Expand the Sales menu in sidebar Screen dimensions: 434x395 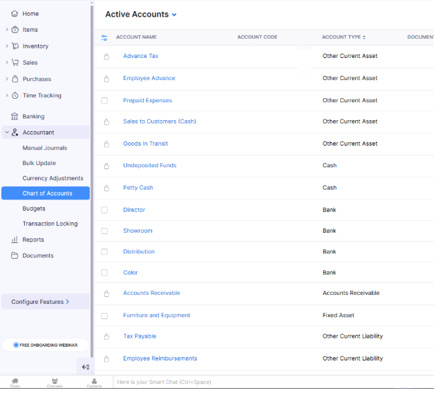coord(30,63)
